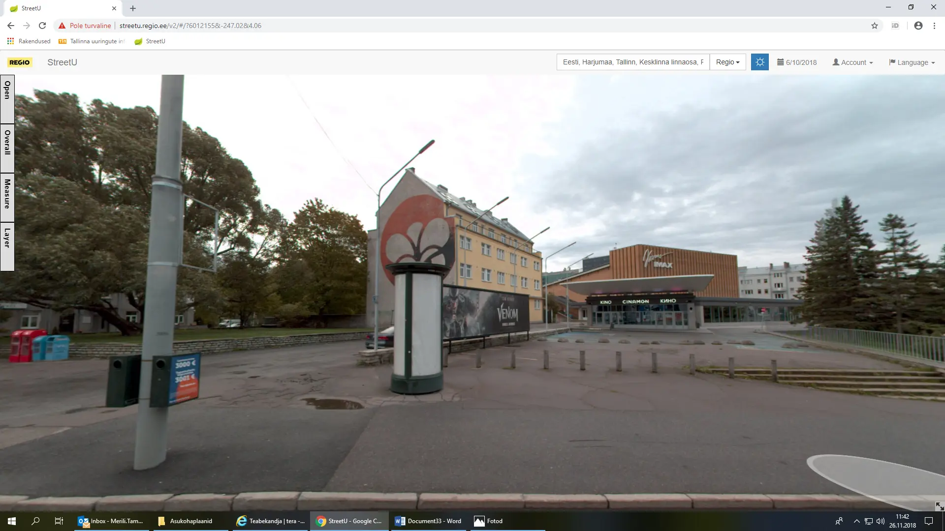The height and width of the screenshot is (531, 945).
Task: Click the fullscreen expand icon in corner
Action: 939,506
